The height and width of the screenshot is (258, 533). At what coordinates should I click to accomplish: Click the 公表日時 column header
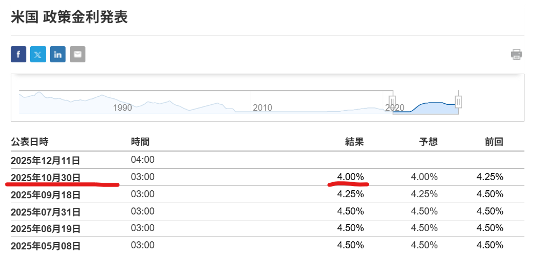point(30,142)
